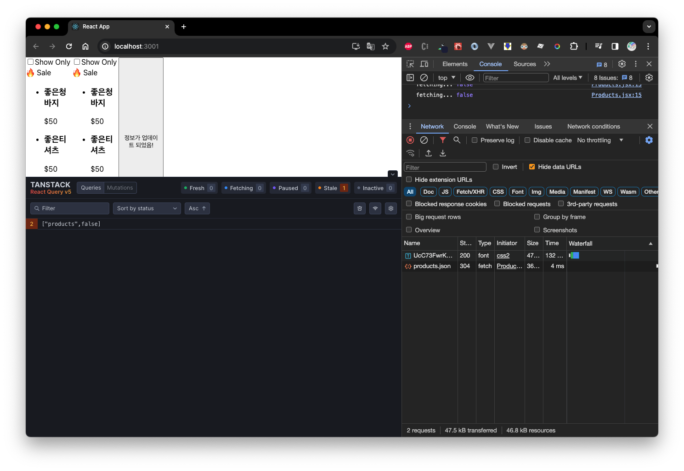
Task: Toggle the network filter funnel icon
Action: (443, 140)
